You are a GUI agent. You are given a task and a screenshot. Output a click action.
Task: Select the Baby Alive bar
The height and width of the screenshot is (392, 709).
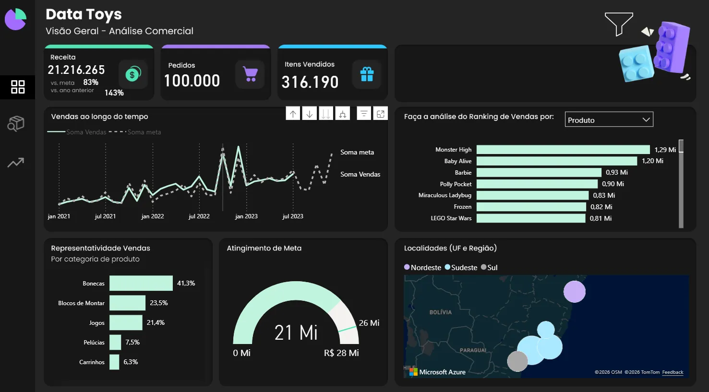(x=557, y=161)
